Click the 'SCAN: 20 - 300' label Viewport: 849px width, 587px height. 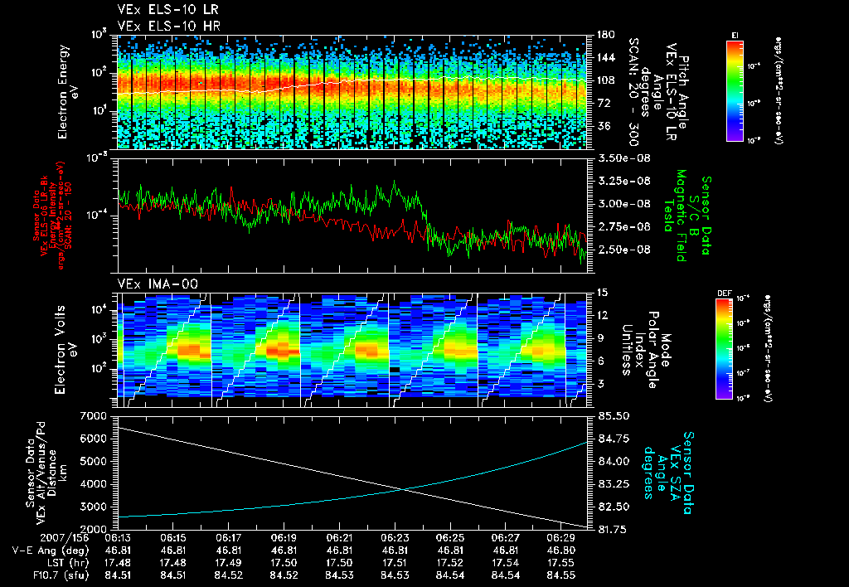pos(633,92)
